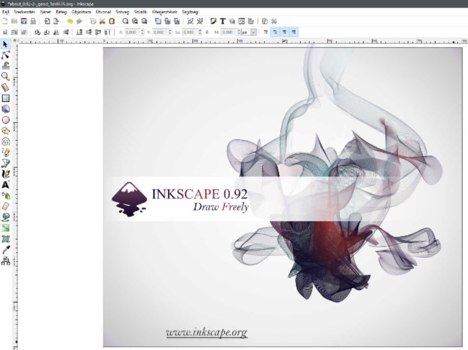
Task: Raise selection to top
Action: pos(107,32)
